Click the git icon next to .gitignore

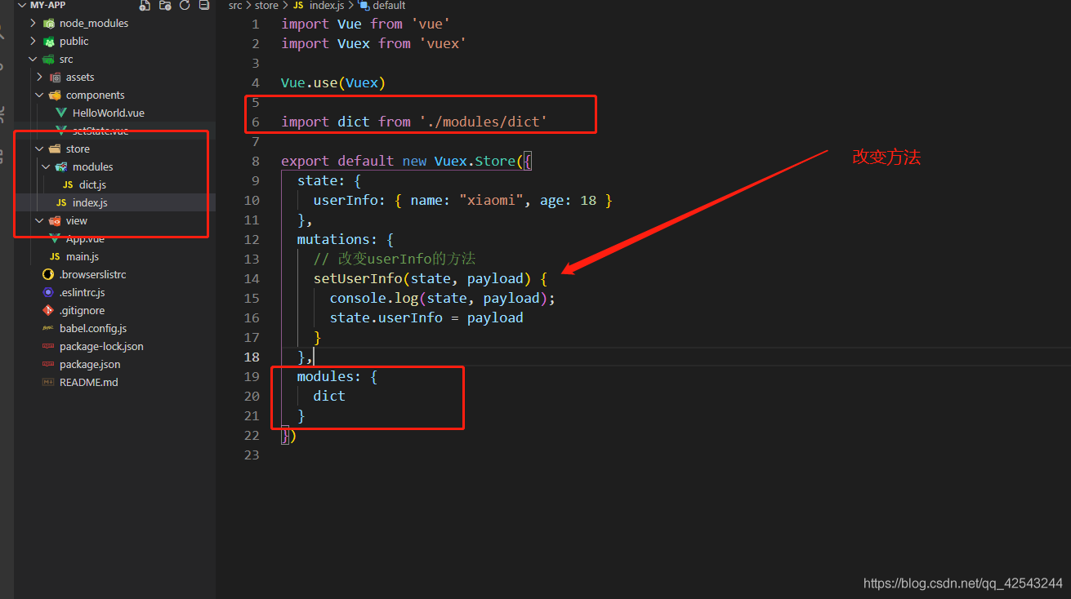click(x=48, y=310)
